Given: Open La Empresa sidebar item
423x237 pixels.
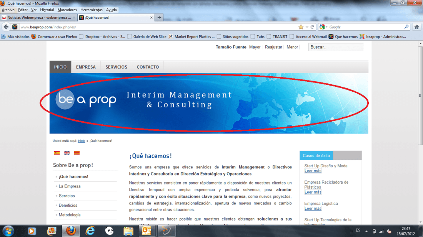Looking at the screenshot, I should [x=70, y=186].
